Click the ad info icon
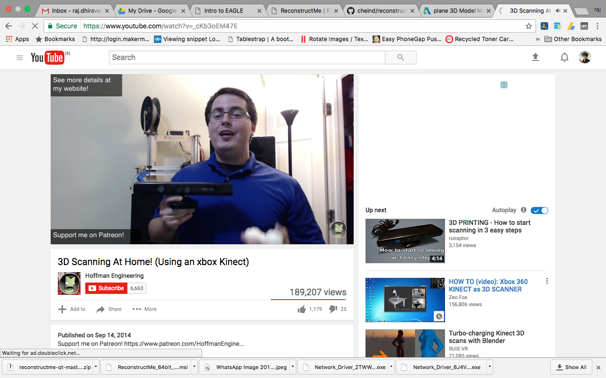This screenshot has height=378, width=606. point(504,85)
